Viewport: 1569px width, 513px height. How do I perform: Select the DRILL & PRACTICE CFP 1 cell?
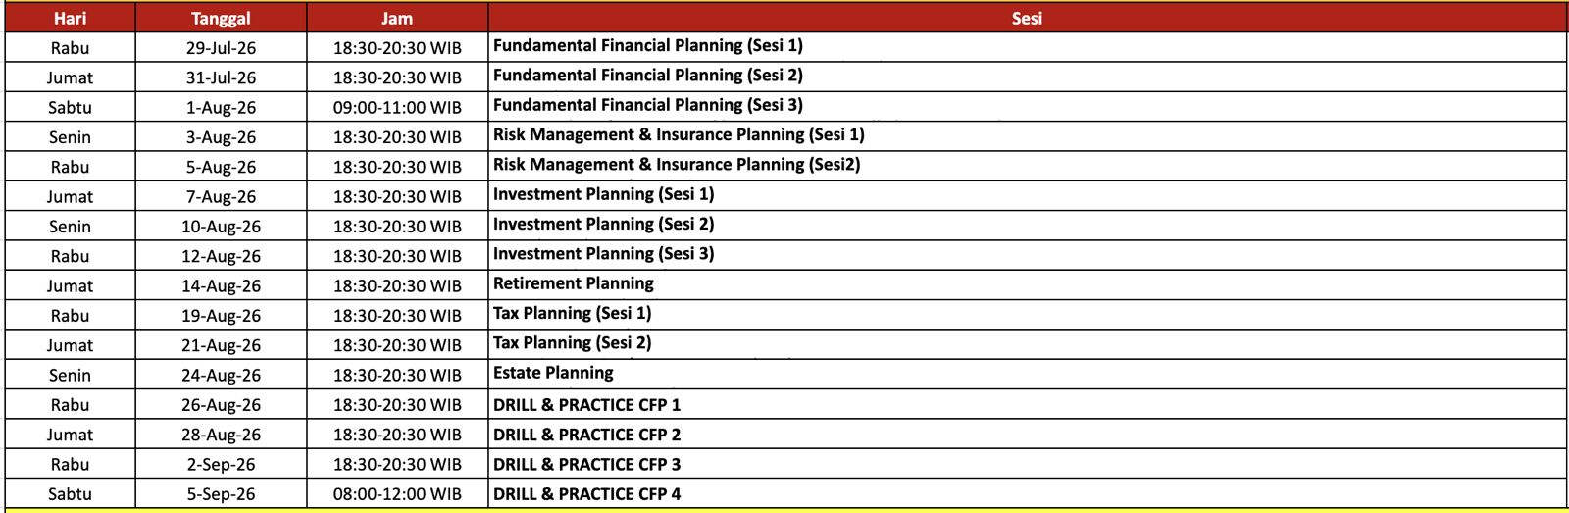click(x=1027, y=404)
